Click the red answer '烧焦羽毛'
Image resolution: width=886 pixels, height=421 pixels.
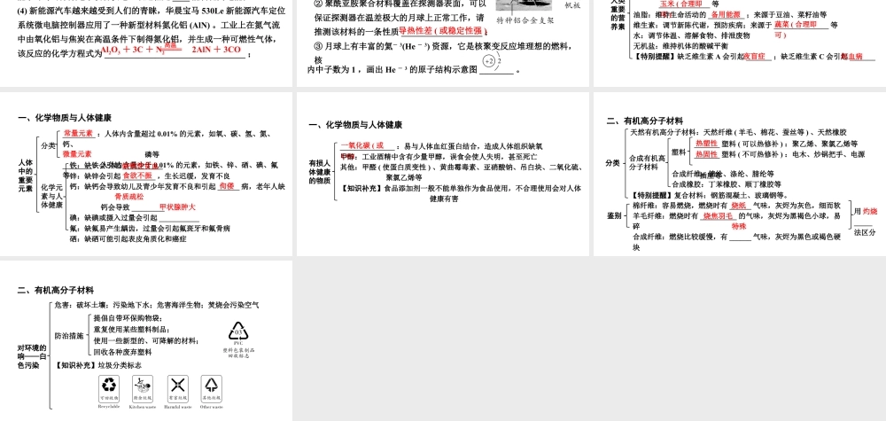(717, 216)
